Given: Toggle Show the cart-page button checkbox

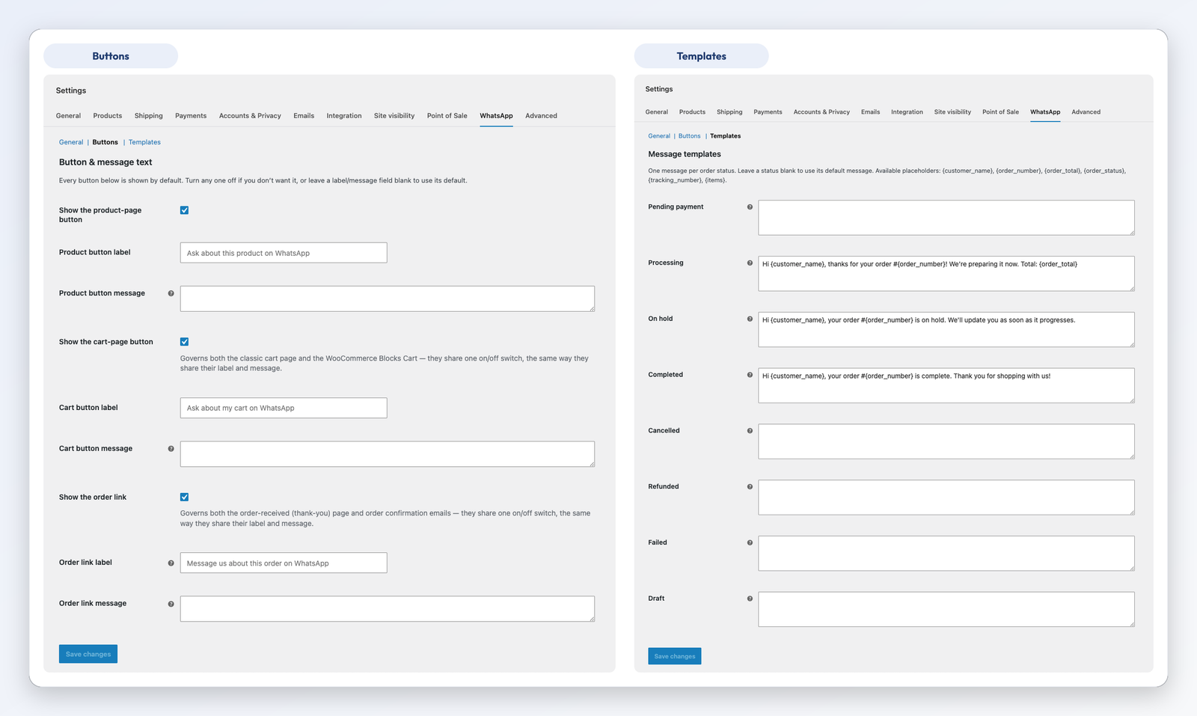Looking at the screenshot, I should pos(184,342).
